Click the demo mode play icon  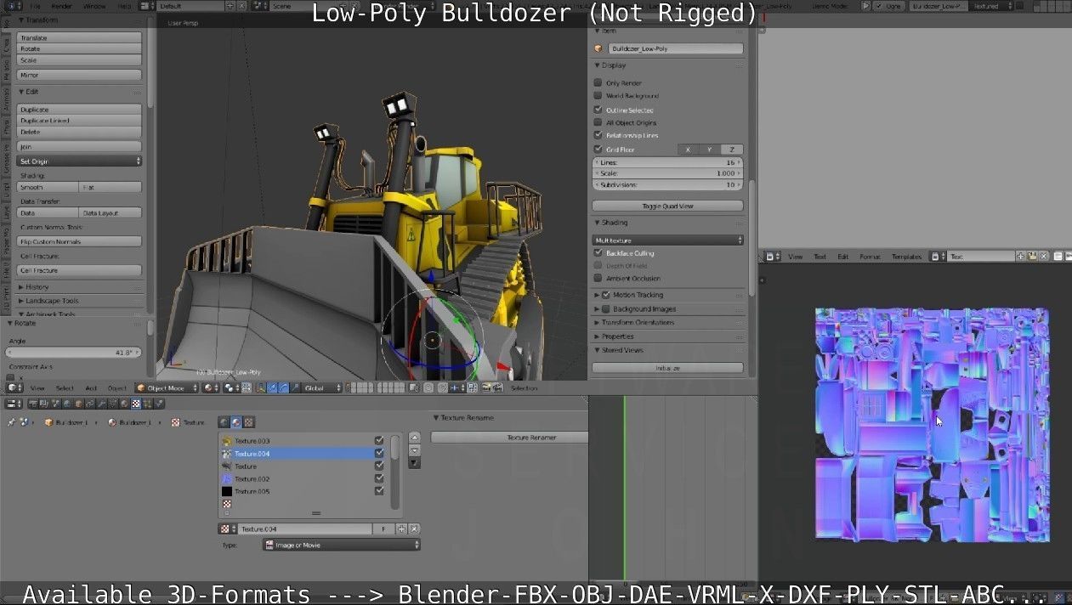coord(865,6)
